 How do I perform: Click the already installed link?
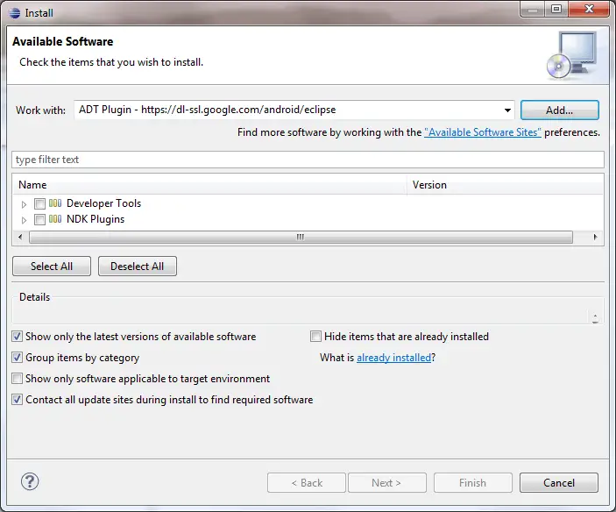pyautogui.click(x=393, y=358)
